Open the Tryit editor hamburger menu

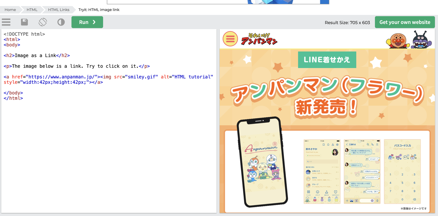tap(6, 22)
